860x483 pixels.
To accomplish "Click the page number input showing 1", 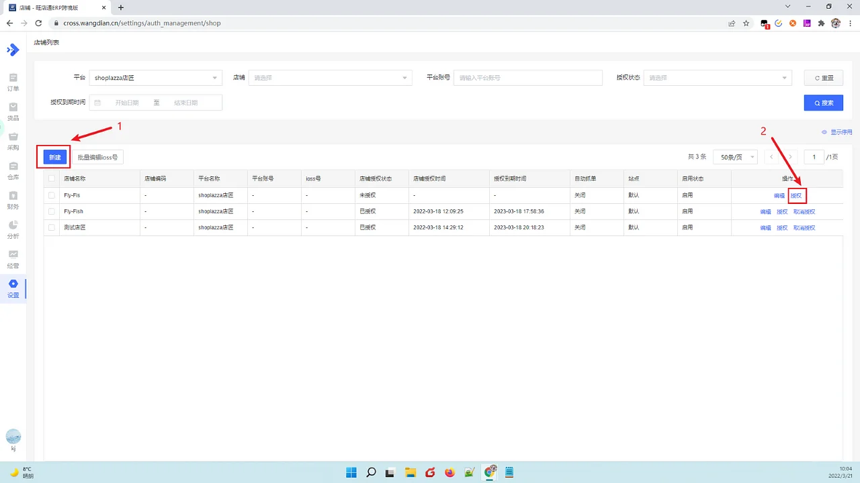I will click(x=814, y=156).
